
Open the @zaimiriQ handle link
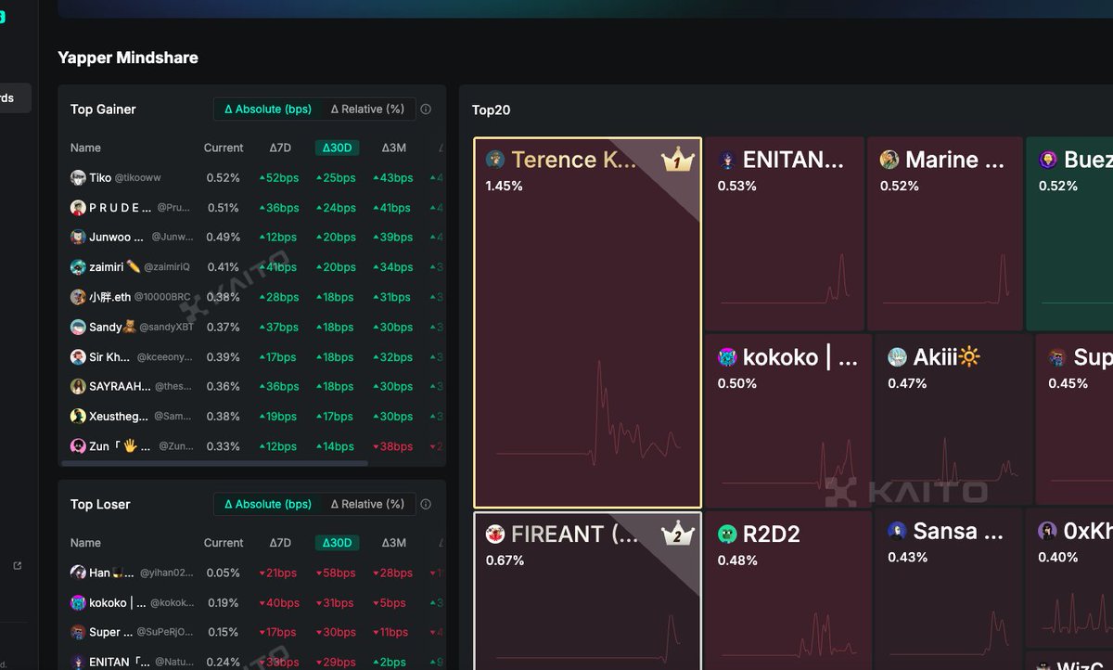click(x=167, y=266)
